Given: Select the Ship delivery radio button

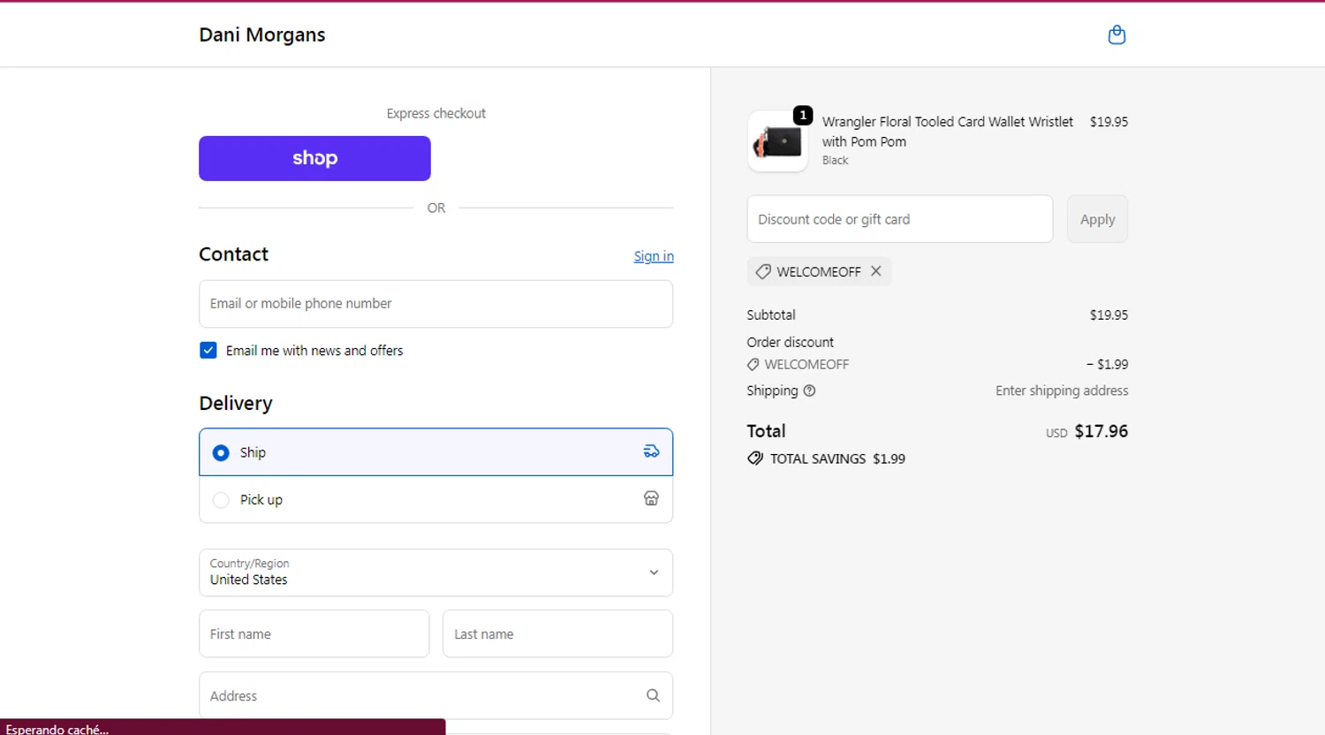Looking at the screenshot, I should point(221,452).
